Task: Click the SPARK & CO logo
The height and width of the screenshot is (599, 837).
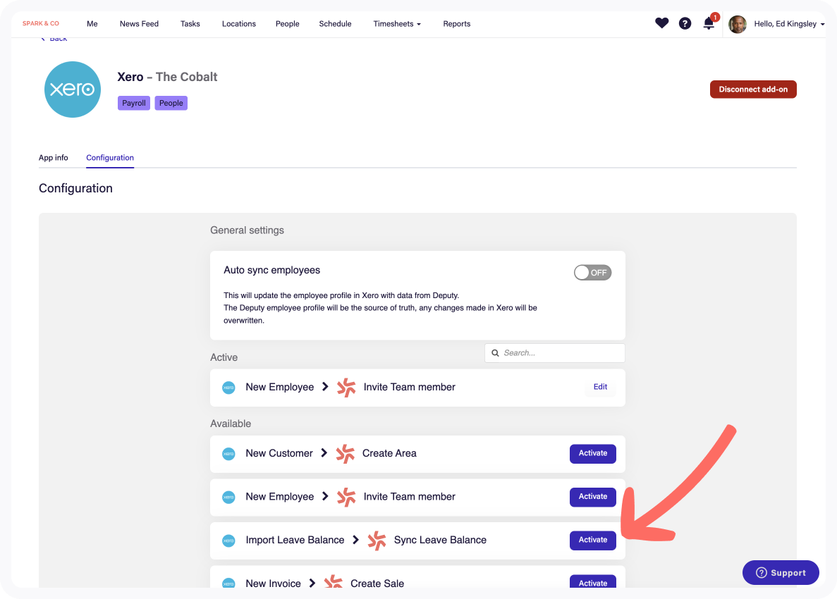Action: pyautogui.click(x=41, y=23)
